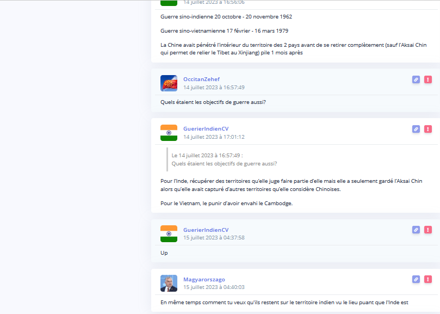Click Indian flag avatar on 17:01:12 post
This screenshot has height=314, width=440.
169,133
